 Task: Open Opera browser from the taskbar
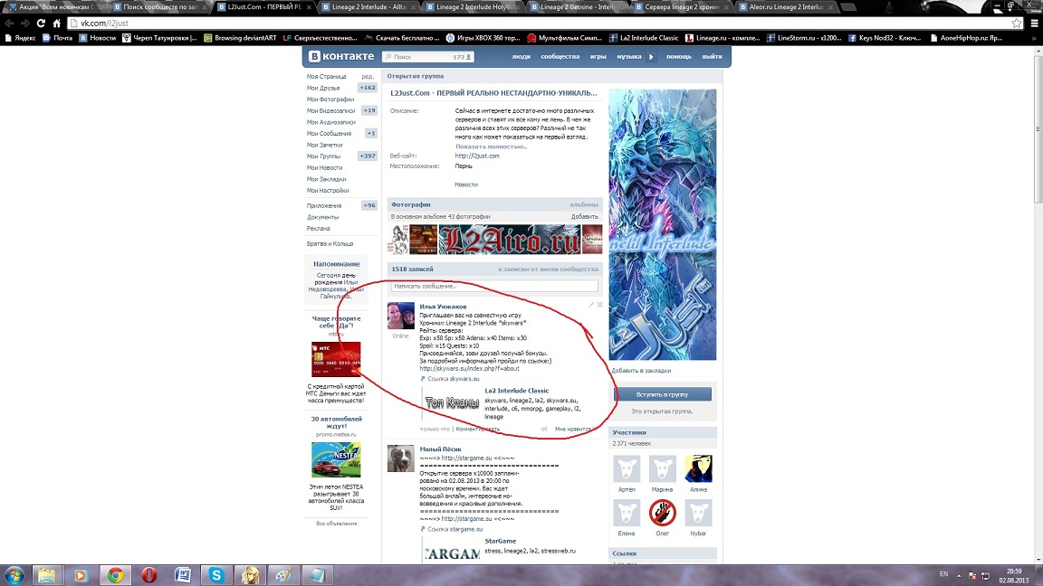click(x=149, y=575)
